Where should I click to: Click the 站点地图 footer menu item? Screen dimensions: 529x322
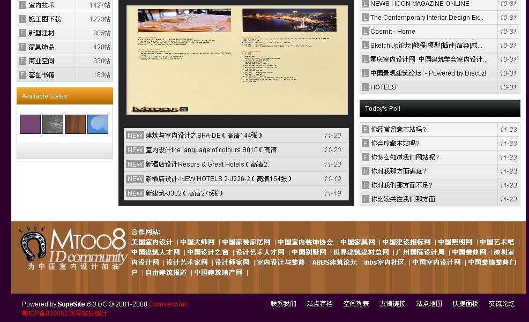click(x=429, y=304)
